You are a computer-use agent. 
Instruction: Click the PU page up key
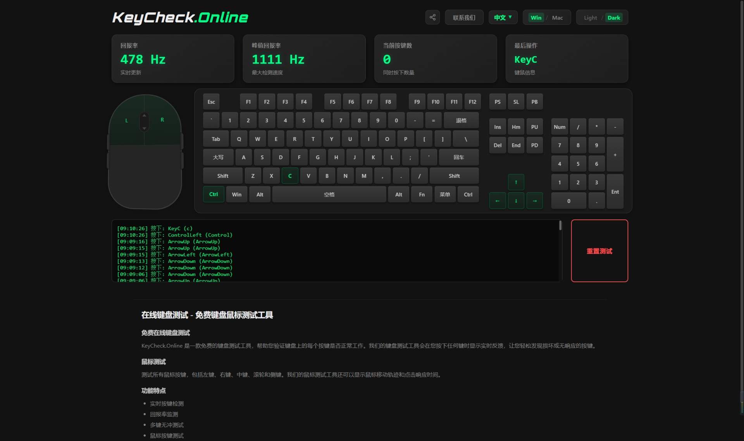[x=534, y=127]
